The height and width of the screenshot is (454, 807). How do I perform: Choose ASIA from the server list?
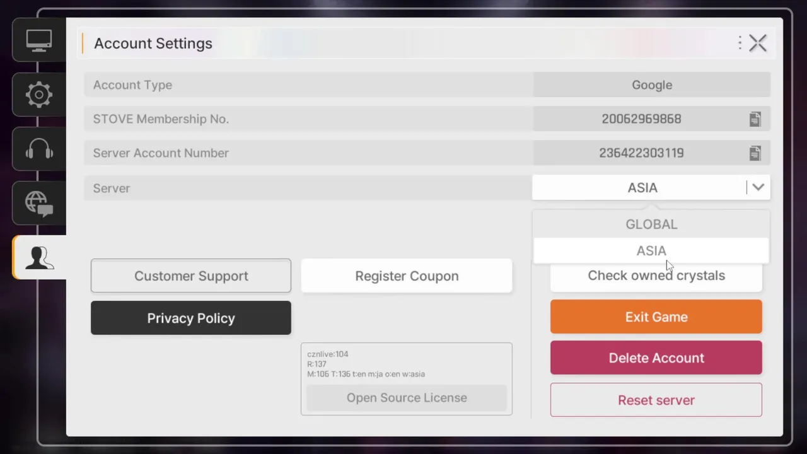651,251
